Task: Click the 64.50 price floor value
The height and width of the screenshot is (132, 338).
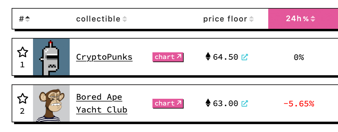Action: pyautogui.click(x=226, y=57)
